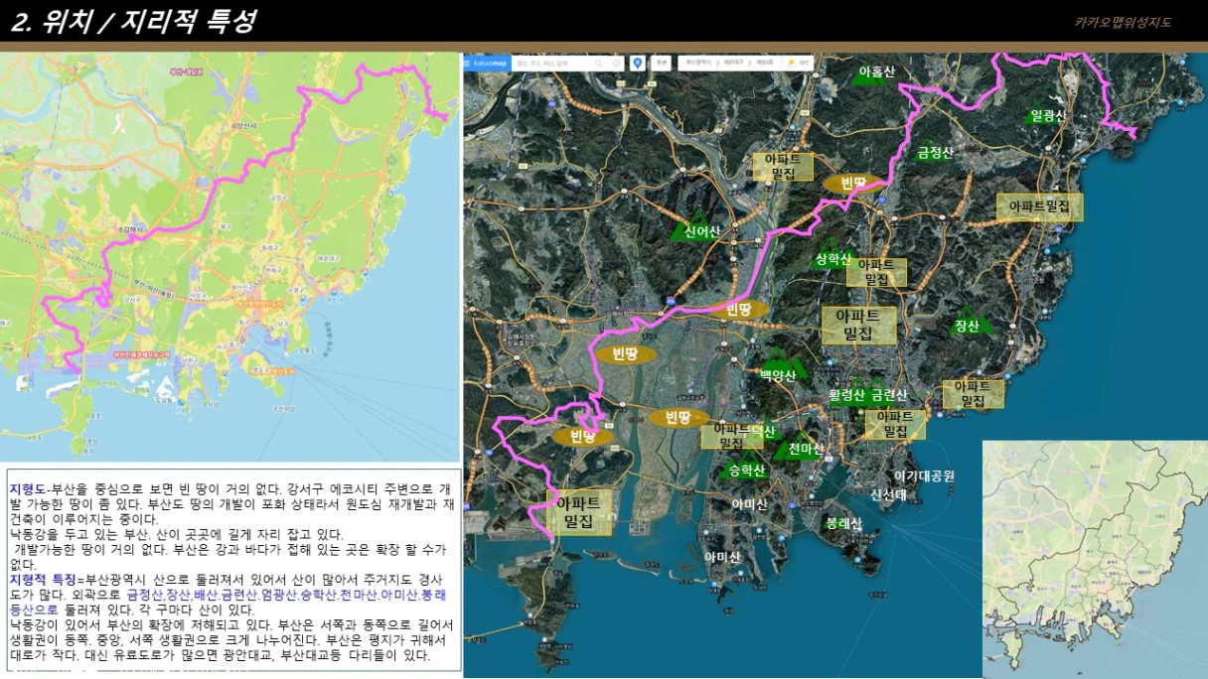This screenshot has width=1208, height=679.
Task: Click the 주변 nearby button
Action: click(x=661, y=64)
